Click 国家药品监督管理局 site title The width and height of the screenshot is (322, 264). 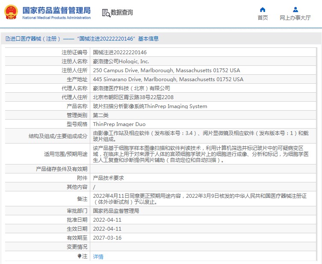56,10
